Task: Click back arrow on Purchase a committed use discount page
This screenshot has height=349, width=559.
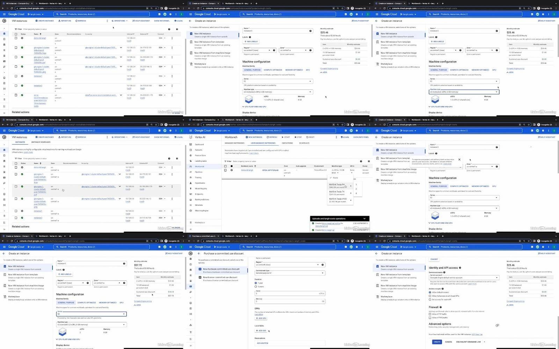Action: point(199,254)
